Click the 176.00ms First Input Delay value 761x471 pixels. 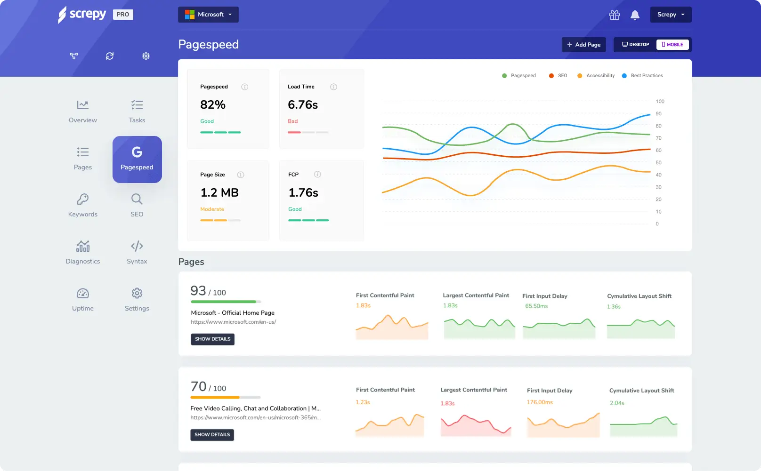coord(540,402)
